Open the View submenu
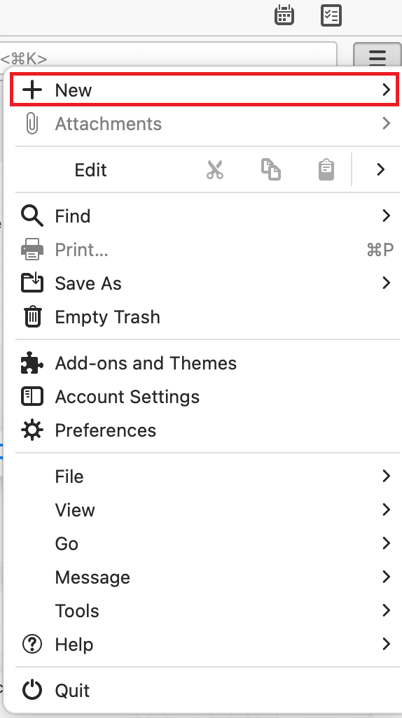 coord(205,509)
